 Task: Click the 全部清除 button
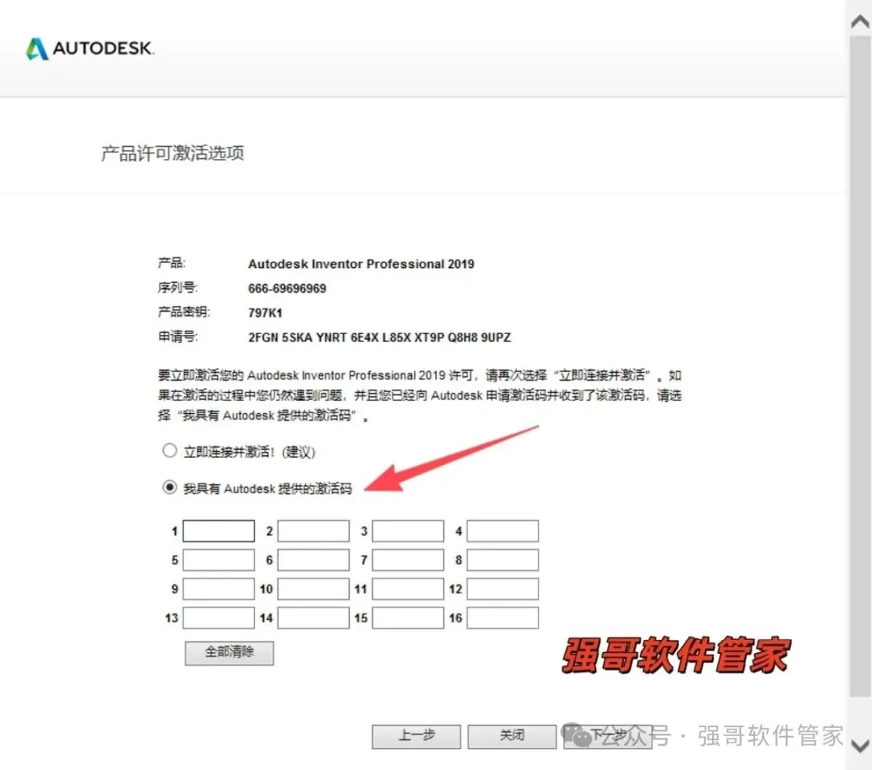point(229,653)
